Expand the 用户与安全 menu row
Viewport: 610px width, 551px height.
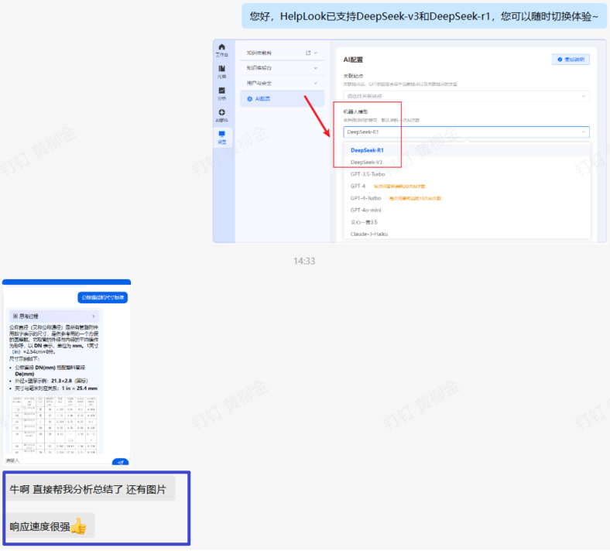[282, 84]
